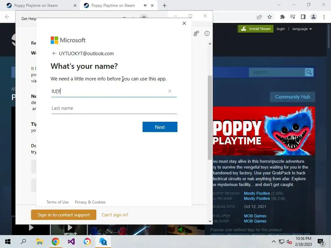331x248 pixels.
Task: Click the network icon in system tray
Action: point(282,242)
